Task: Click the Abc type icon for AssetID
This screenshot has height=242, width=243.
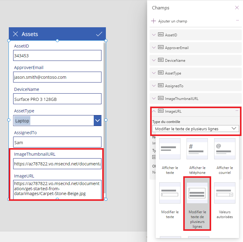Action: tap(161, 34)
